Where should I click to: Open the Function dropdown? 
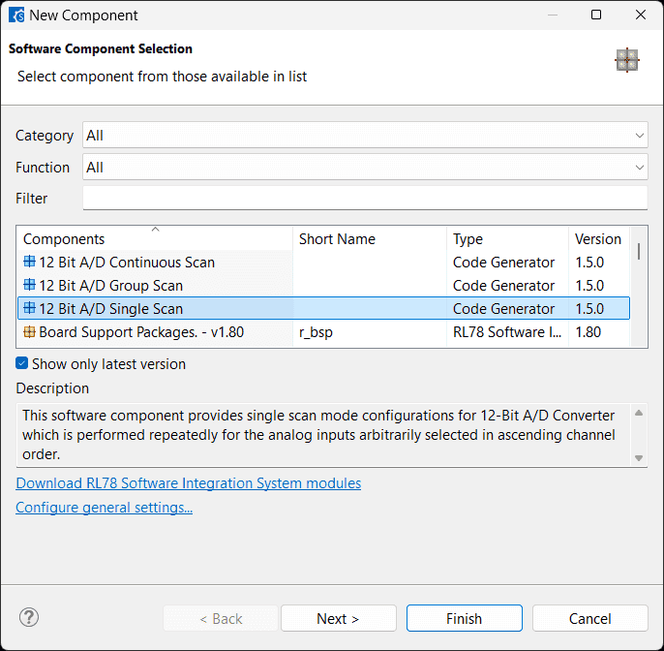click(x=365, y=168)
